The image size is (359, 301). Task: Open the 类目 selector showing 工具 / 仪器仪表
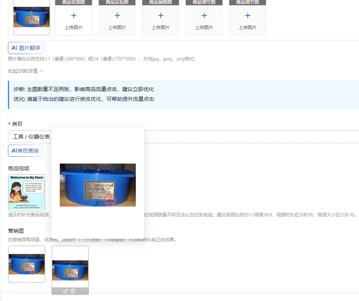[183, 137]
